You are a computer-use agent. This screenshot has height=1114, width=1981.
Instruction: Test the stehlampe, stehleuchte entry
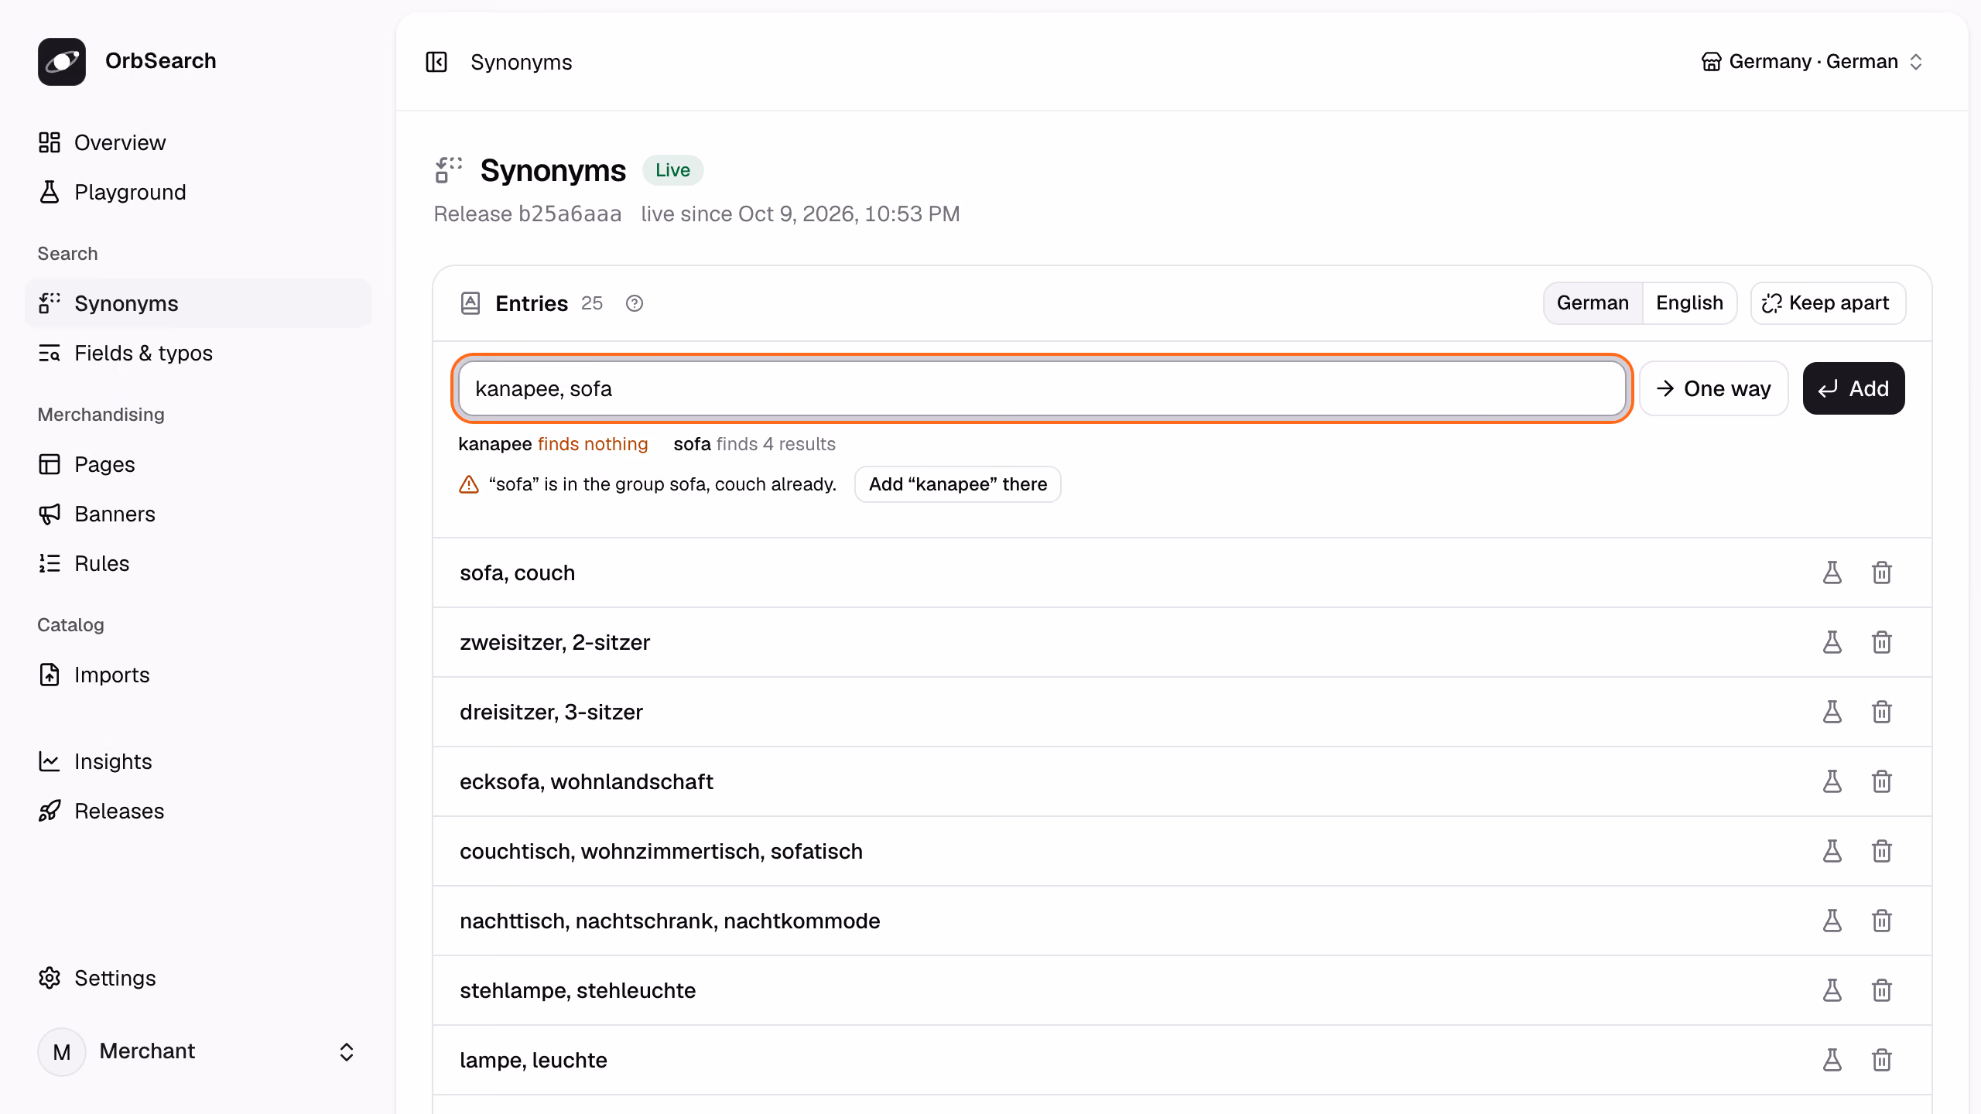click(1832, 990)
